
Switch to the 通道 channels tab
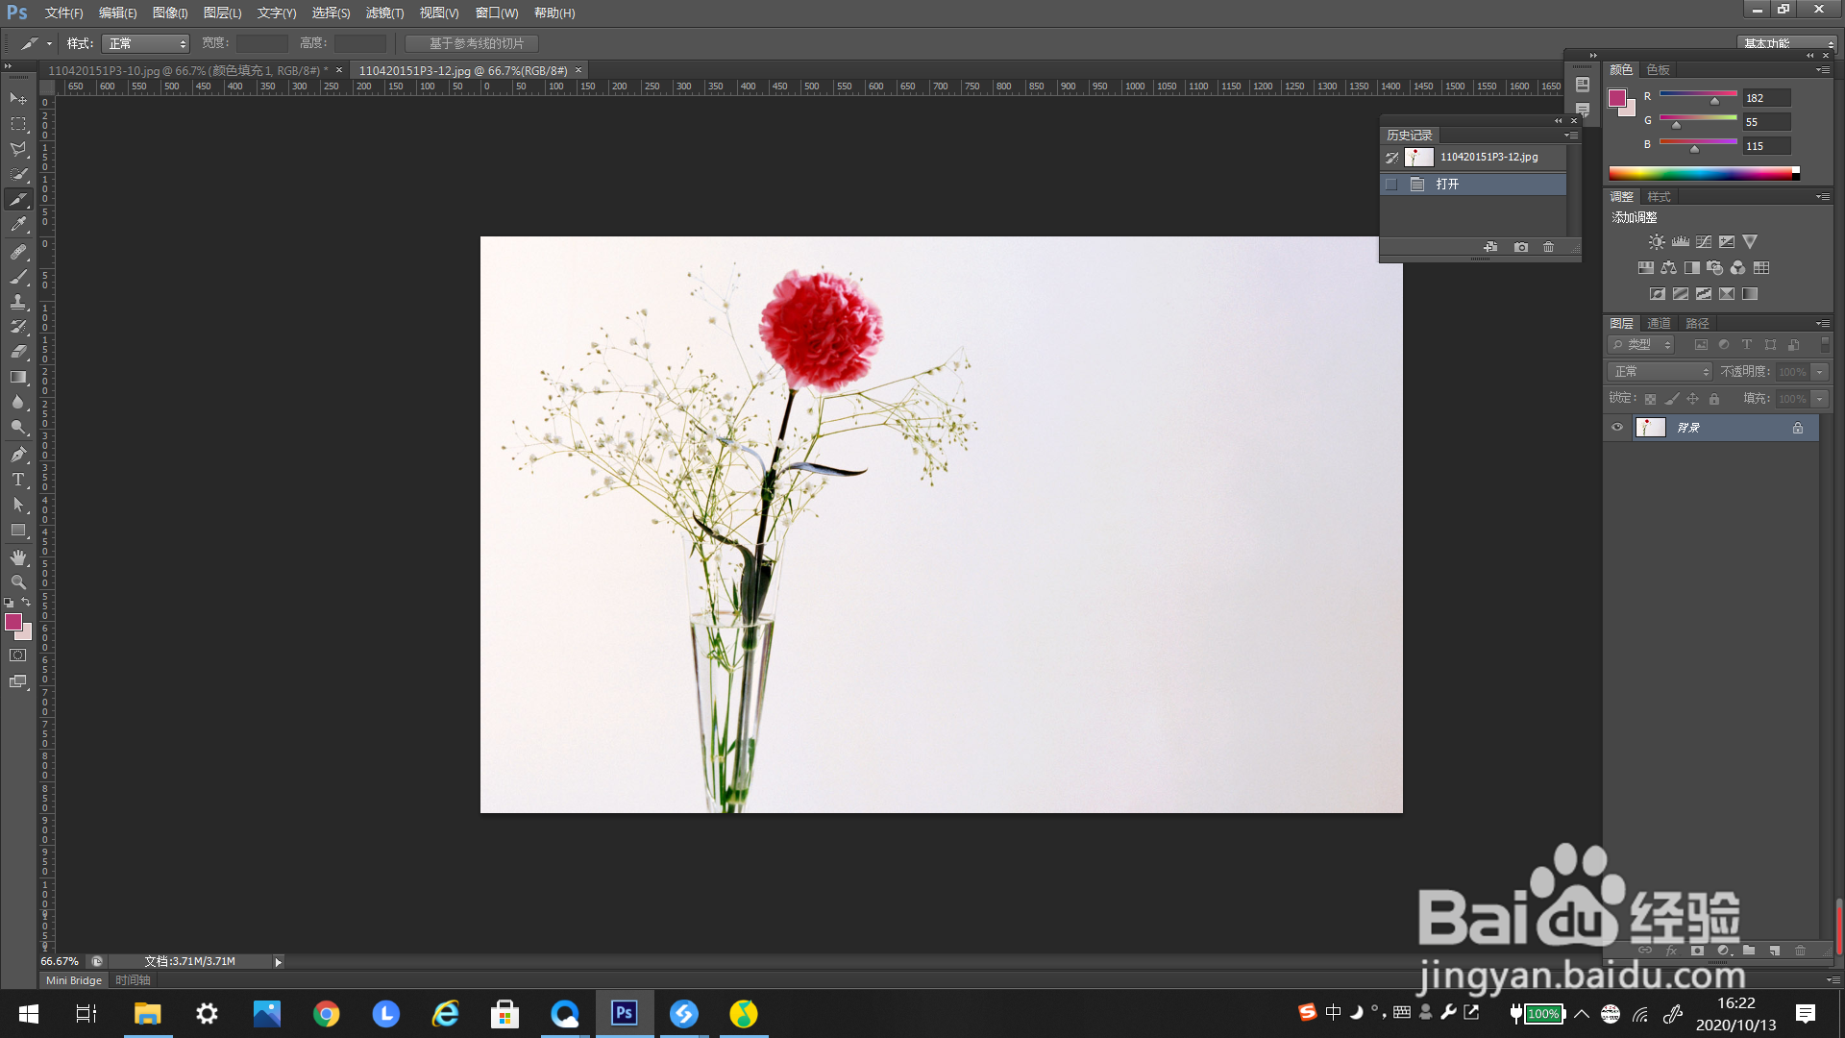pyautogui.click(x=1659, y=324)
